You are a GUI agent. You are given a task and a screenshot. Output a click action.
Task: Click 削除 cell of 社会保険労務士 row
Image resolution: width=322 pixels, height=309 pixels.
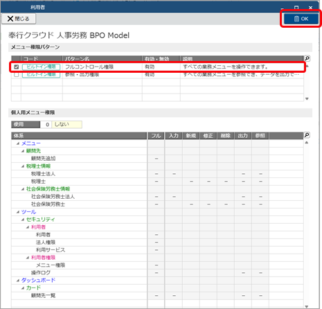click(x=226, y=204)
